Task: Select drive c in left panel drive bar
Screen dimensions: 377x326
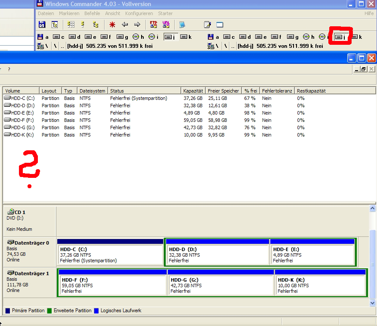Action: click(59, 37)
